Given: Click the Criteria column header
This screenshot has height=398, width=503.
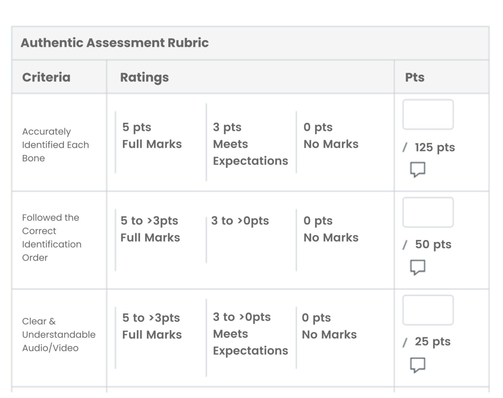Looking at the screenshot, I should pos(46,77).
